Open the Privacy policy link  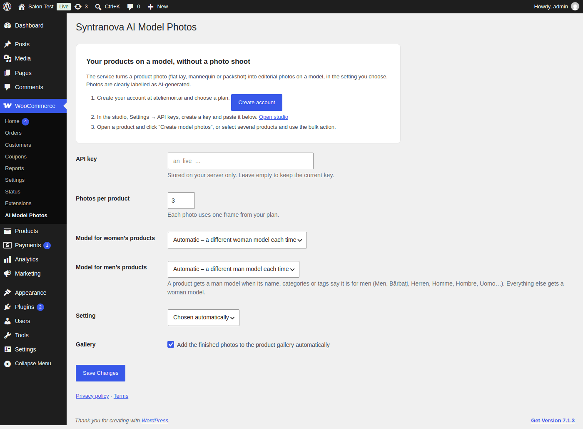tap(92, 396)
